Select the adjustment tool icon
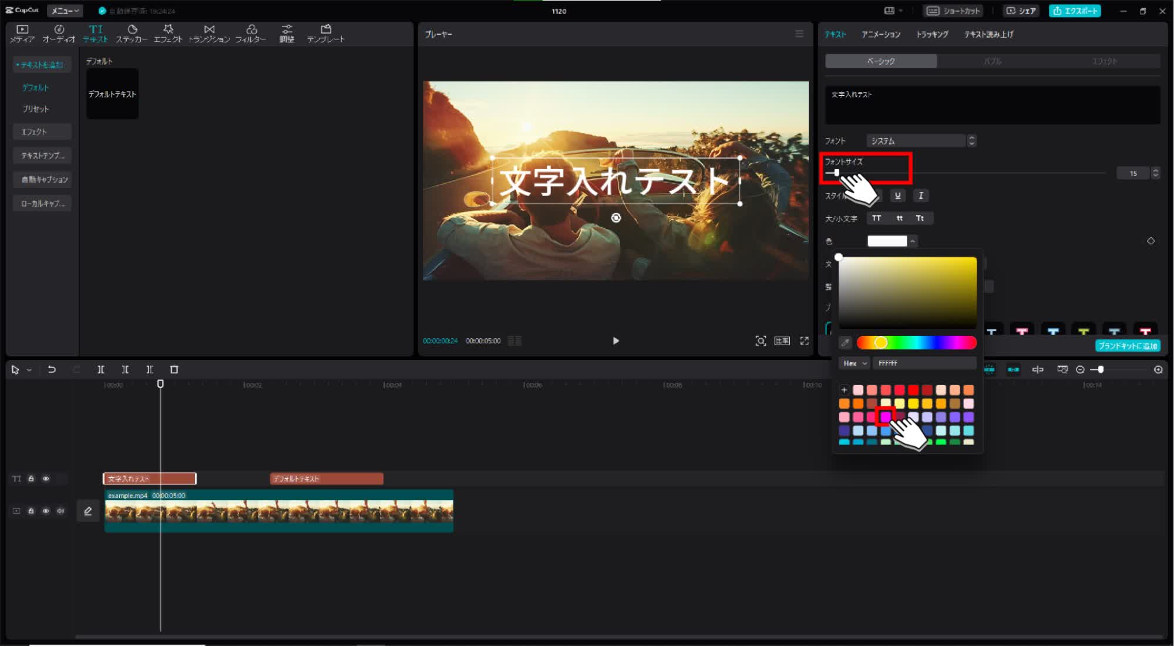 285,33
